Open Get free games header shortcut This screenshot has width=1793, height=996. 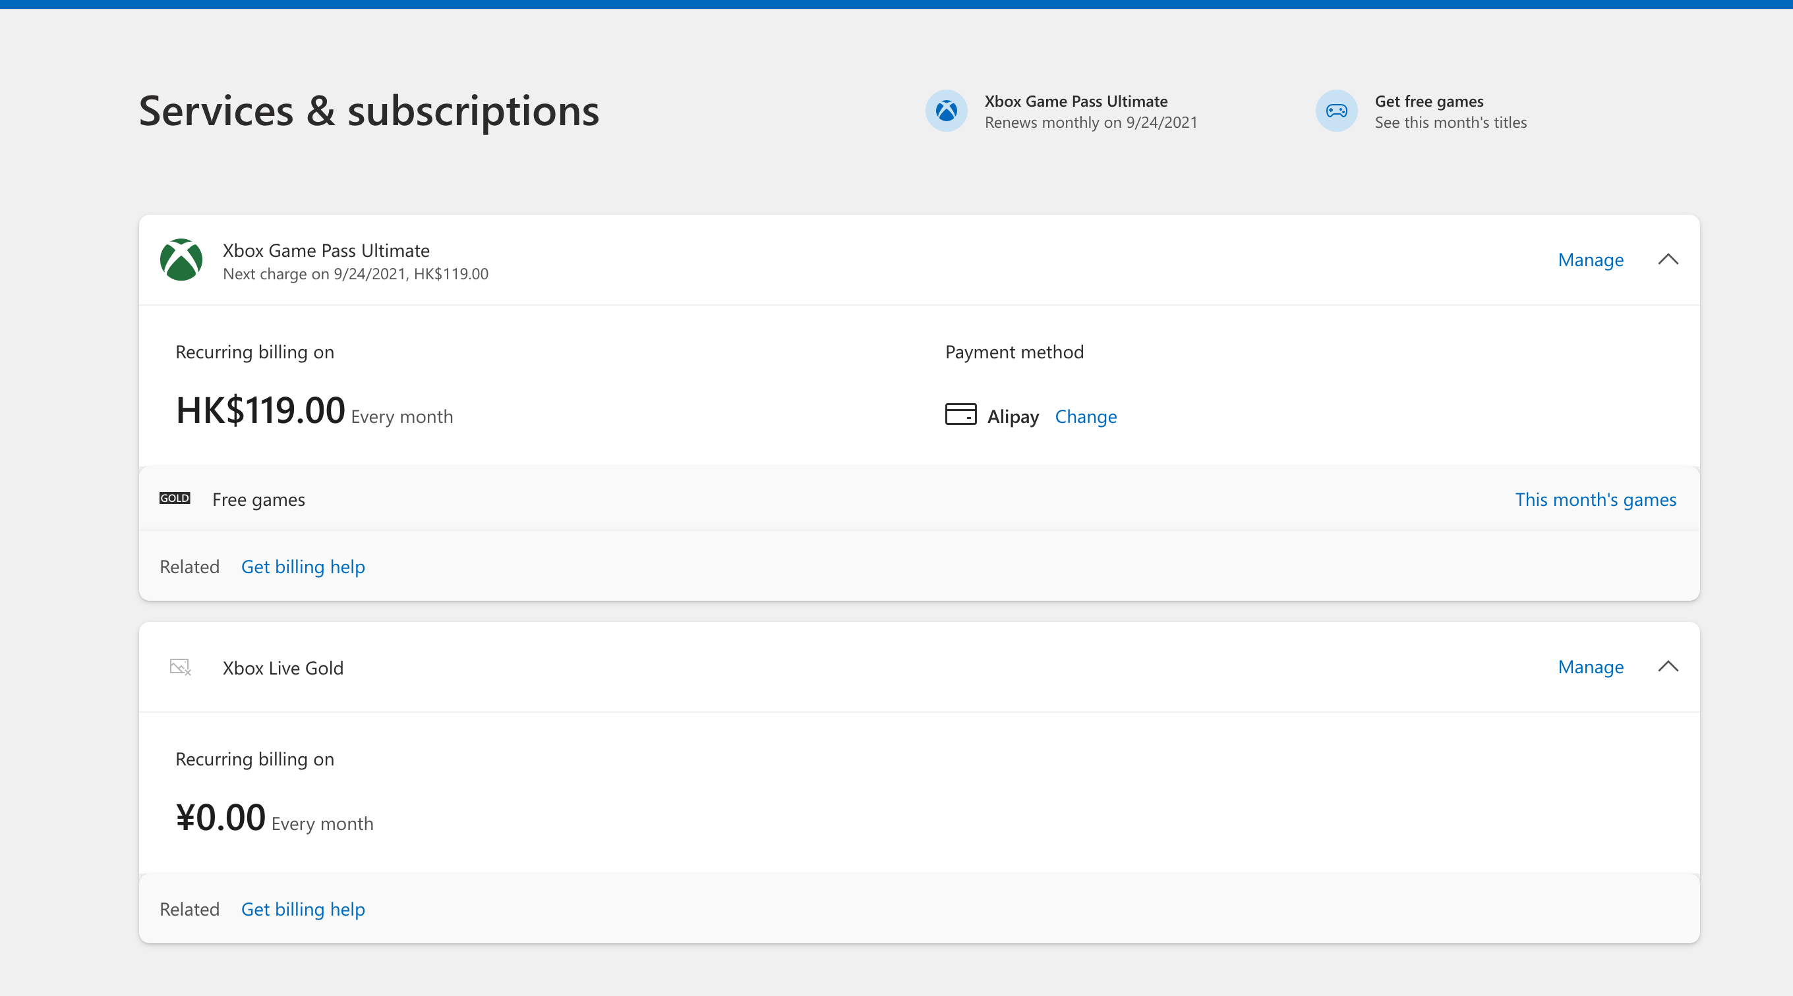coord(1421,111)
